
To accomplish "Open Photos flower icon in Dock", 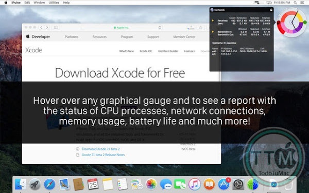I will tap(151, 184).
